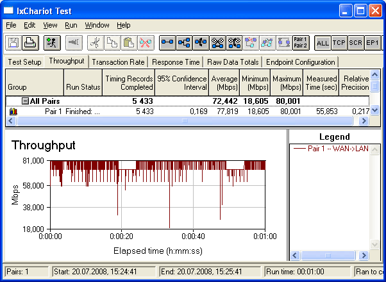Open the View menu
The image size is (386, 282).
click(50, 25)
